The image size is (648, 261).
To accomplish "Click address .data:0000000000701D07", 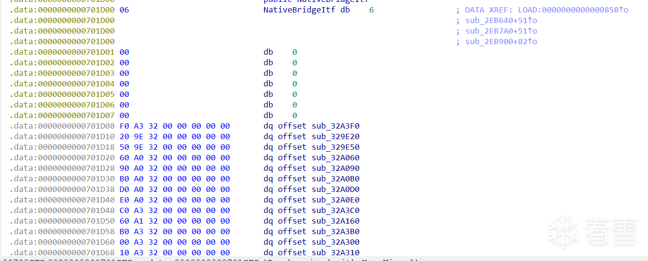I will [62, 115].
